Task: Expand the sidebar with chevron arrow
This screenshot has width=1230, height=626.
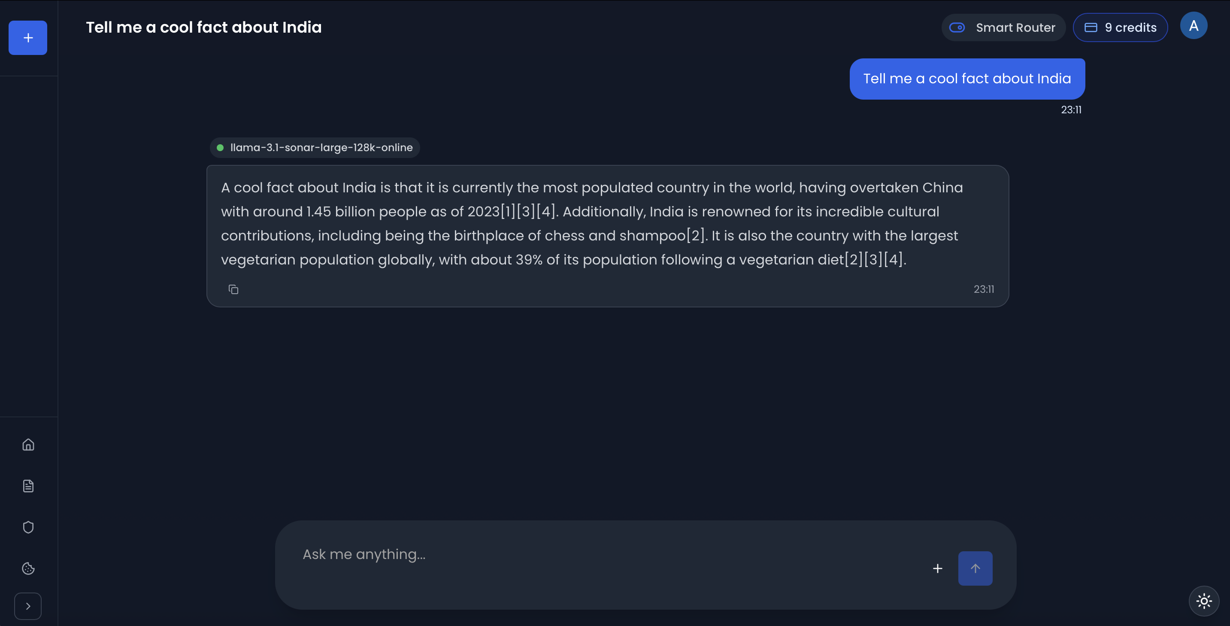Action: click(x=28, y=606)
